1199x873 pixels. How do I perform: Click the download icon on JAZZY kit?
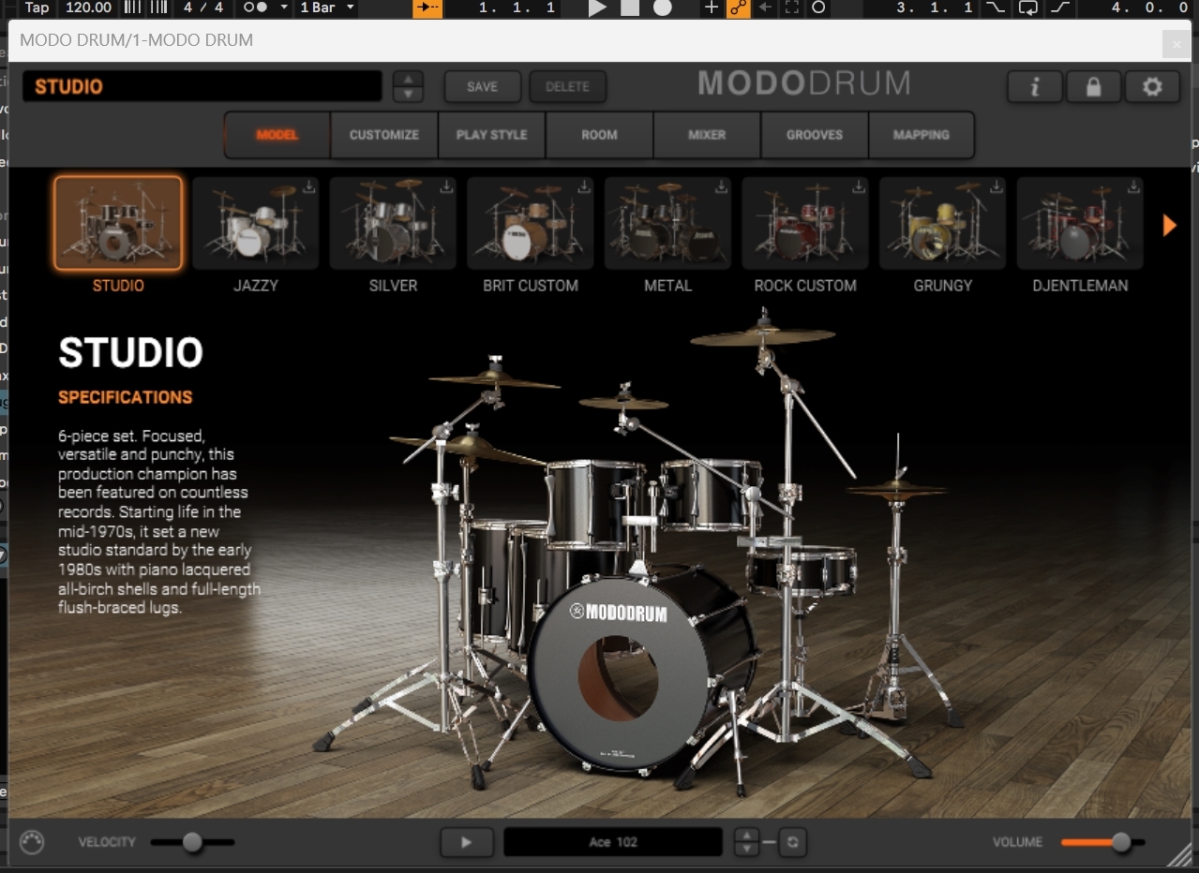(309, 187)
